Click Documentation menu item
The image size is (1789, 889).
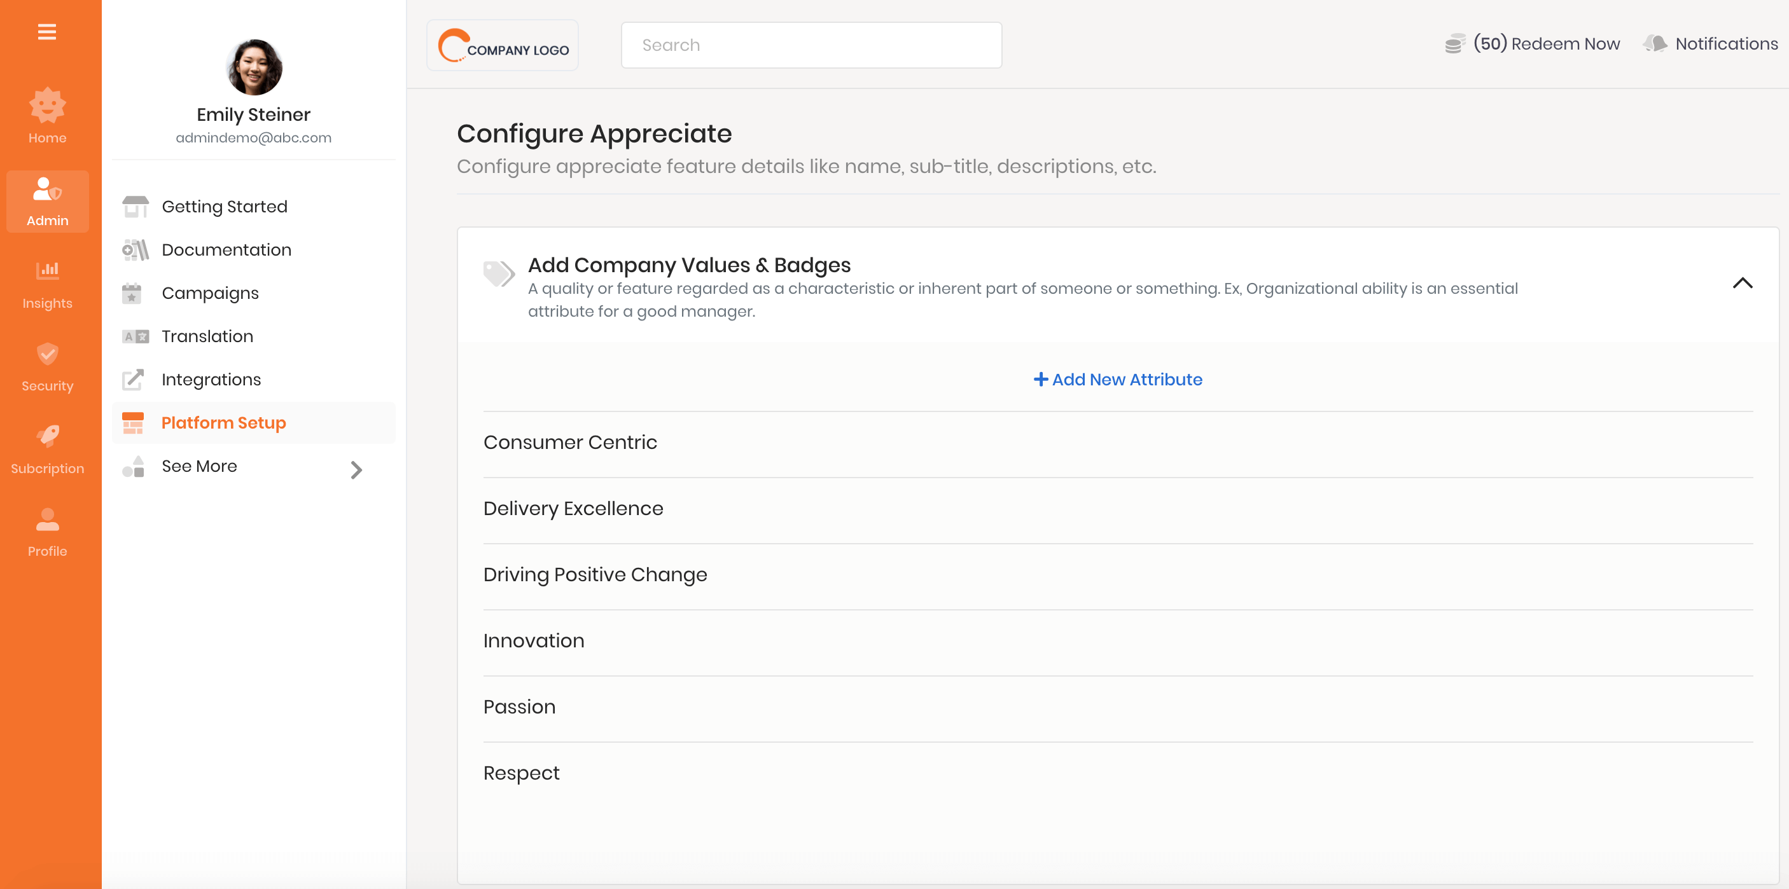[x=227, y=250]
